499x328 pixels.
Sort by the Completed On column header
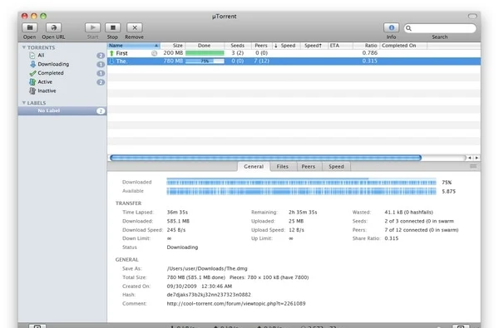pyautogui.click(x=403, y=46)
